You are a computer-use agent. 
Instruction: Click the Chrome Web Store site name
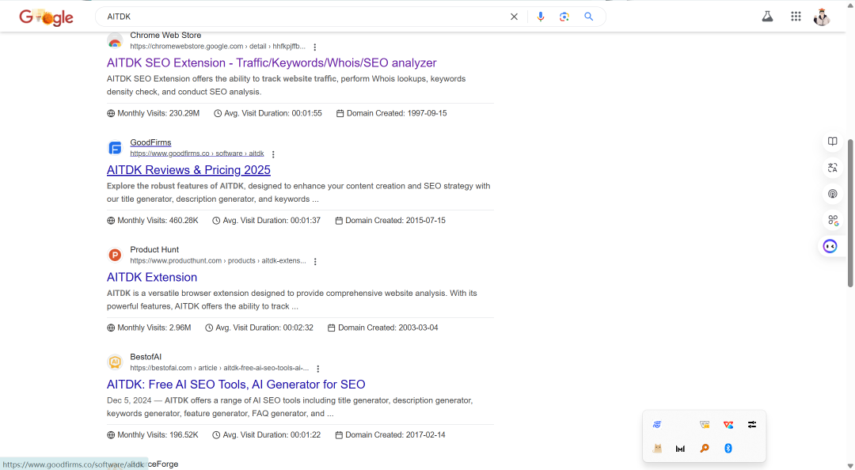click(x=165, y=35)
